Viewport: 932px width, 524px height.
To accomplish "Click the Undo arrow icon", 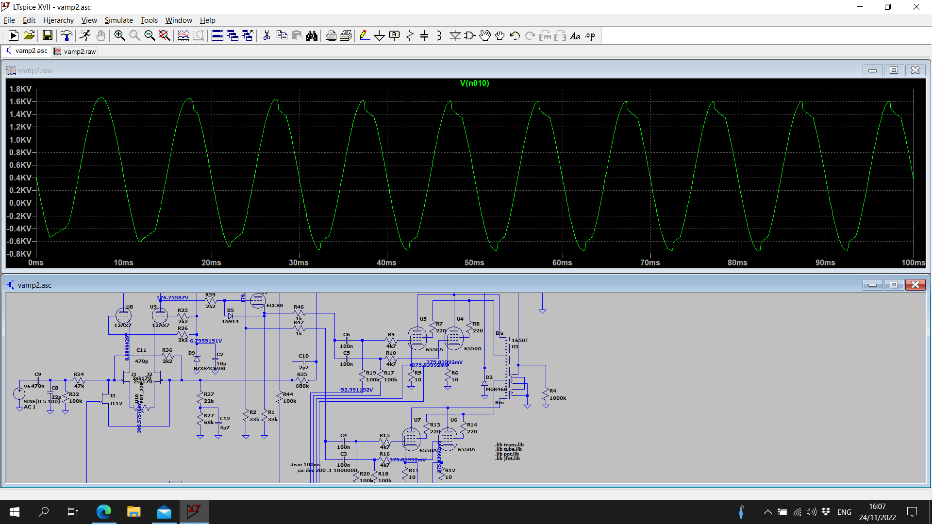I will click(x=515, y=35).
